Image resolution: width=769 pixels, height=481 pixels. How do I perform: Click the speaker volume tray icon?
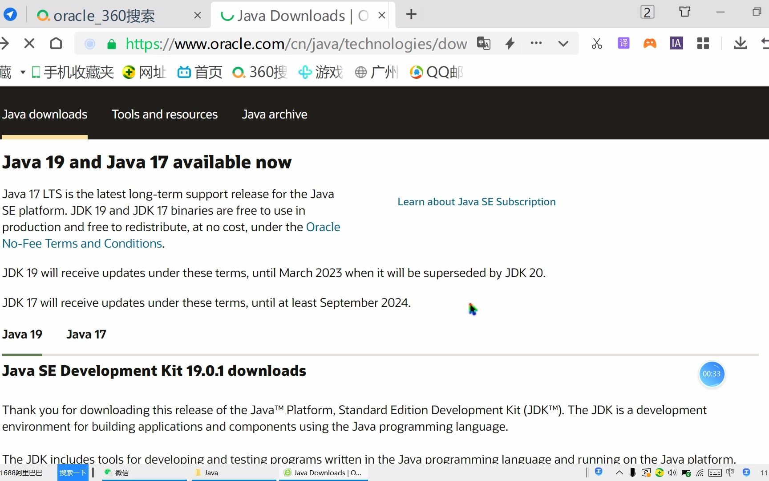(672, 473)
